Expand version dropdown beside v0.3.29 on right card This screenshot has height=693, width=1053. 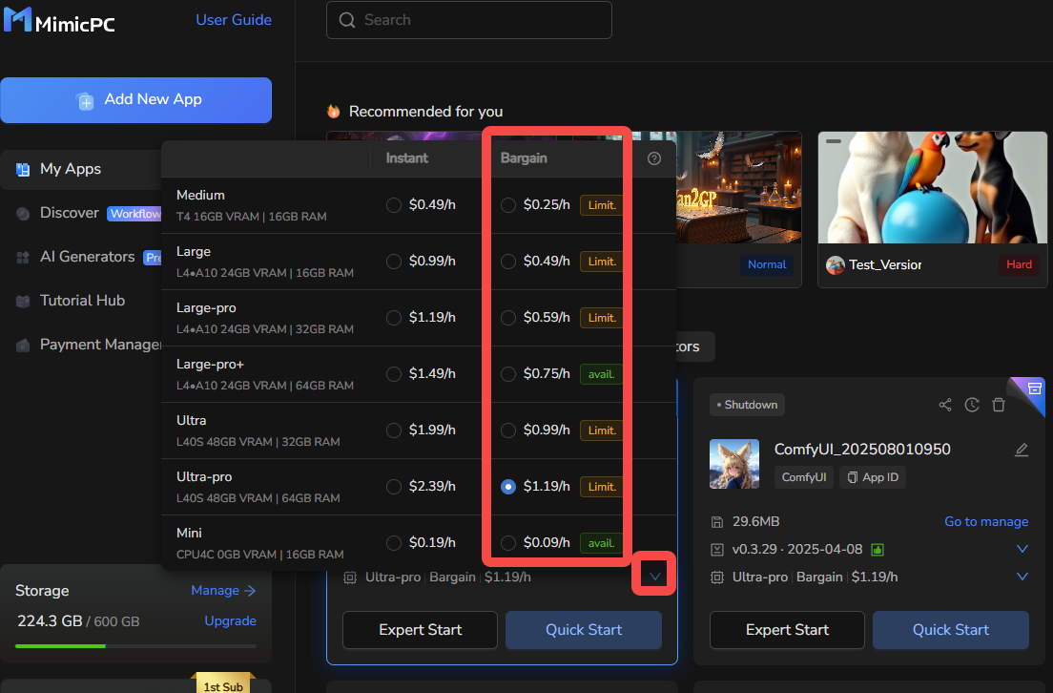pyautogui.click(x=1022, y=549)
